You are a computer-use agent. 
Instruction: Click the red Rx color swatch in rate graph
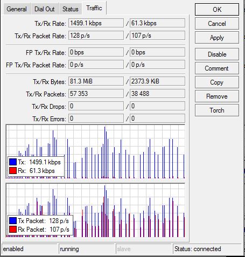click(13, 170)
